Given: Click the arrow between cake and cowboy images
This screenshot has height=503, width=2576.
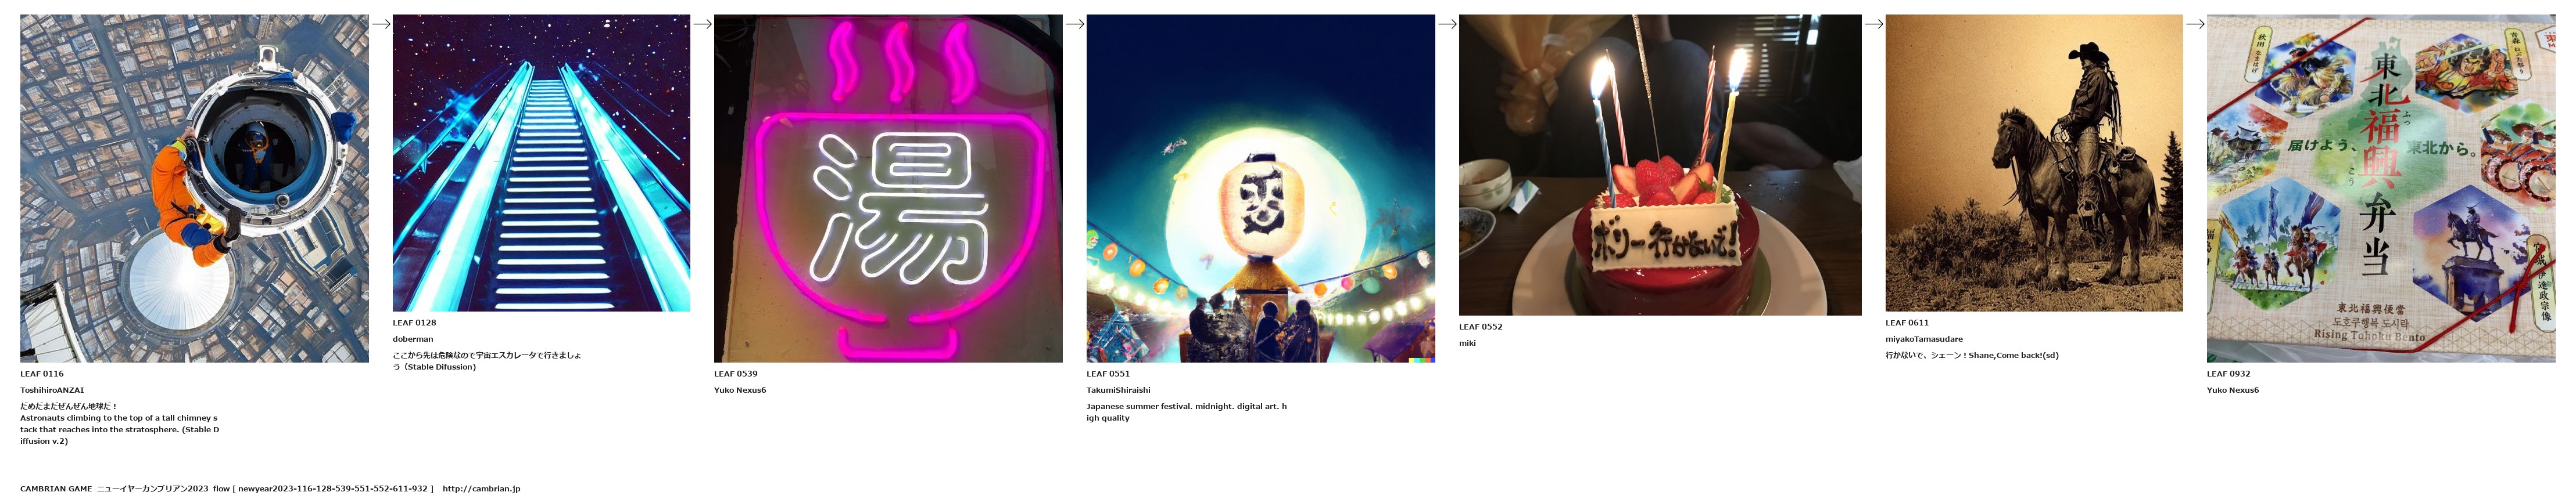Looking at the screenshot, I should point(1874,24).
